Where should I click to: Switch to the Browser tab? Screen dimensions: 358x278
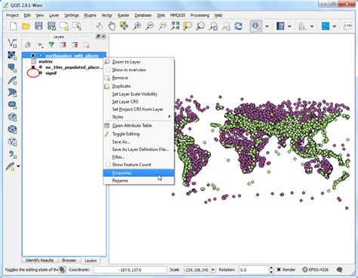coord(69,260)
